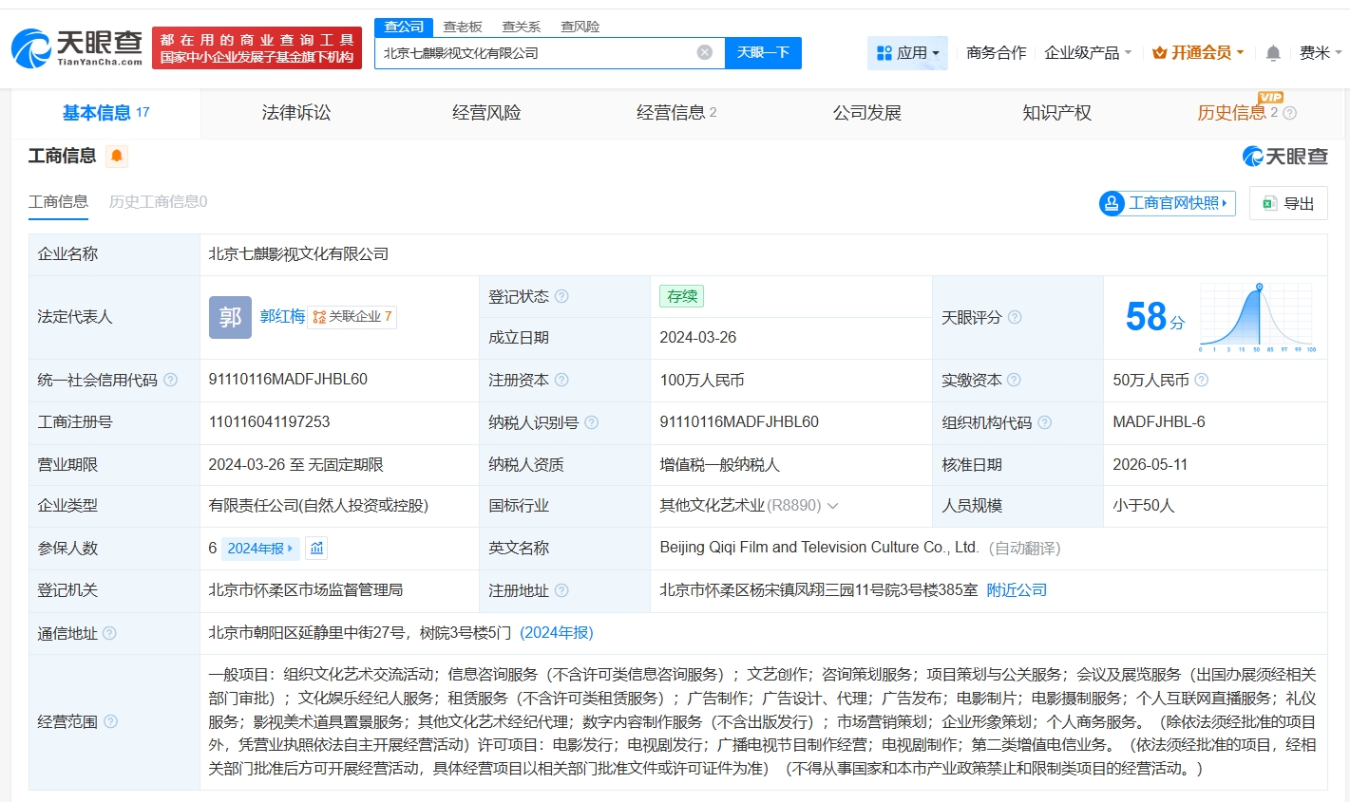The height and width of the screenshot is (802, 1350).
Task: Open the chart icon beside 2024年报
Action: coord(317,548)
